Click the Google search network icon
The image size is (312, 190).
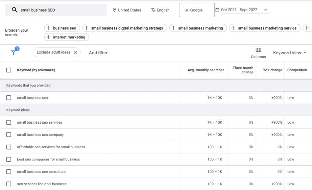(x=186, y=10)
